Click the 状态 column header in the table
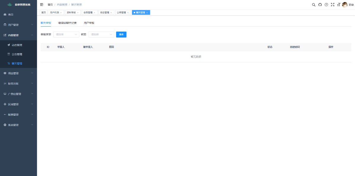The image size is (355, 176). click(270, 47)
